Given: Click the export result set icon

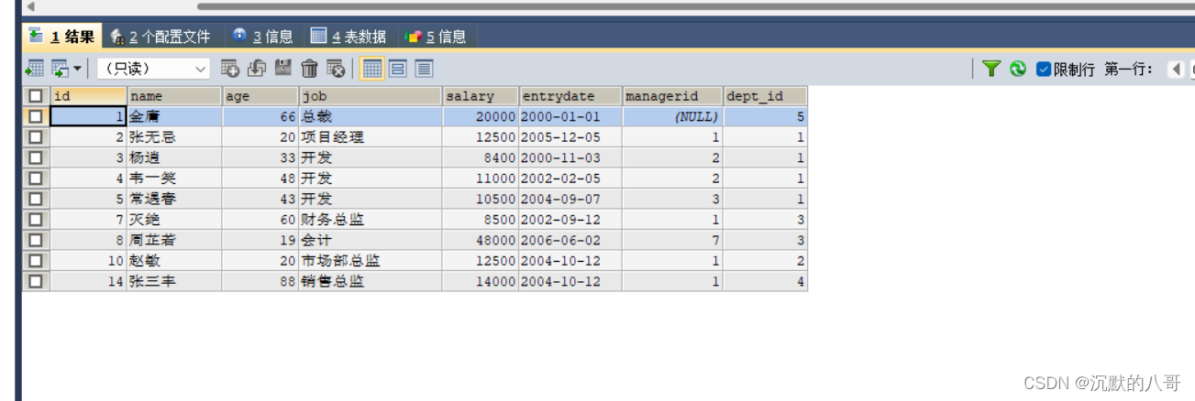Looking at the screenshot, I should 34,69.
